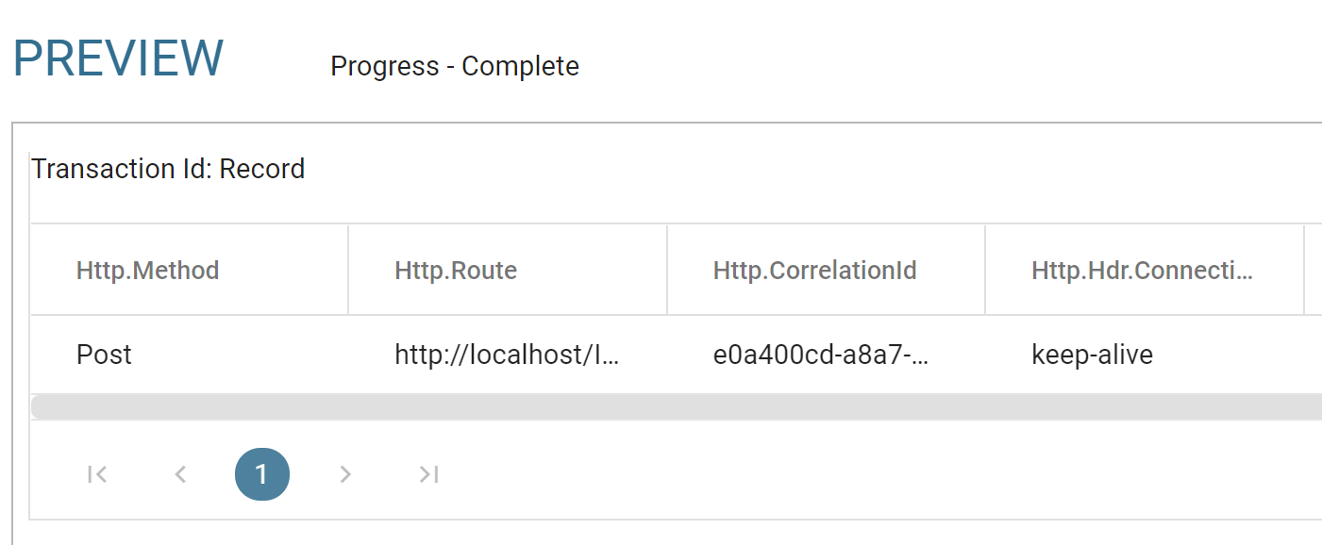
Task: Sort by Http.CorrelationId column header
Action: [x=814, y=271]
